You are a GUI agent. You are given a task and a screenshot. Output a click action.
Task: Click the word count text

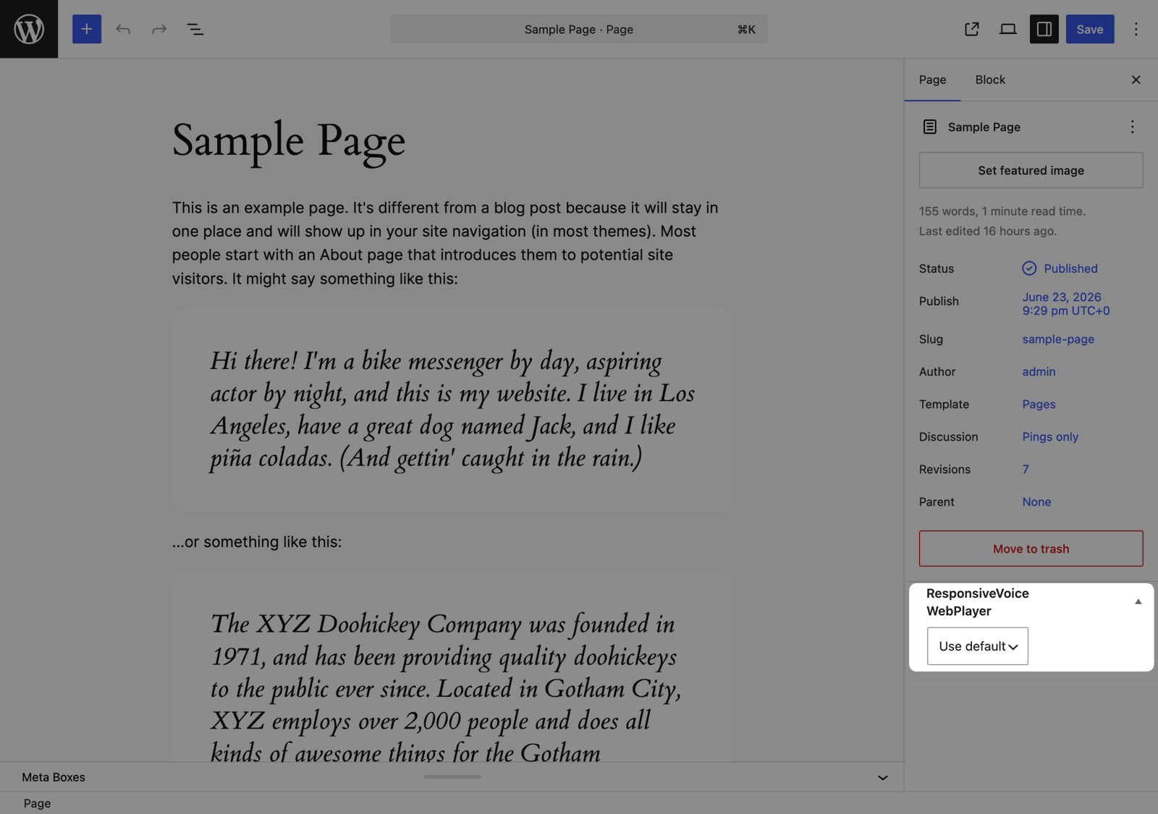tap(1002, 211)
